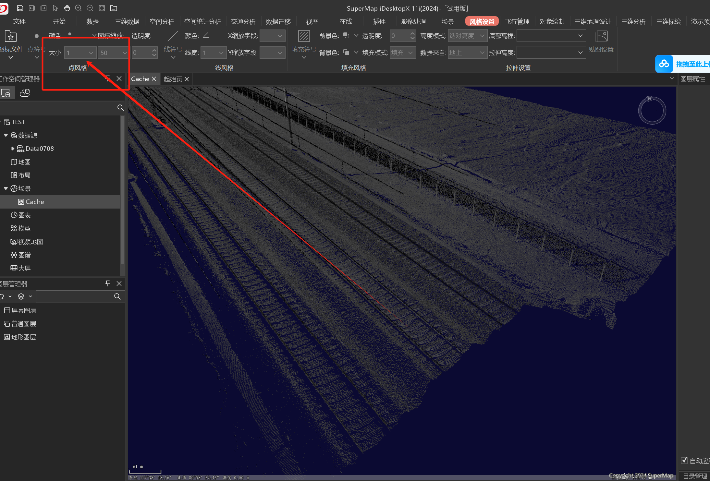Open the X缩放字段 dropdown
This screenshot has height=481, width=710.
click(273, 36)
